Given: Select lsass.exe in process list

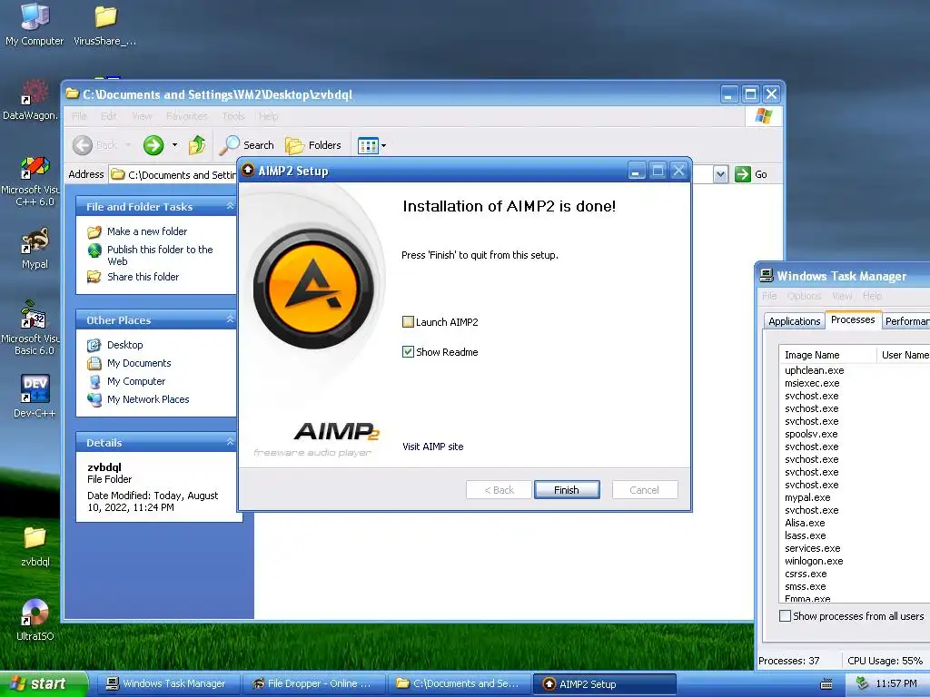Looking at the screenshot, I should 805,535.
